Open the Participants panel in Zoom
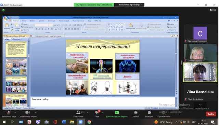This screenshot has width=219, height=125. pyautogui.click(x=78, y=114)
